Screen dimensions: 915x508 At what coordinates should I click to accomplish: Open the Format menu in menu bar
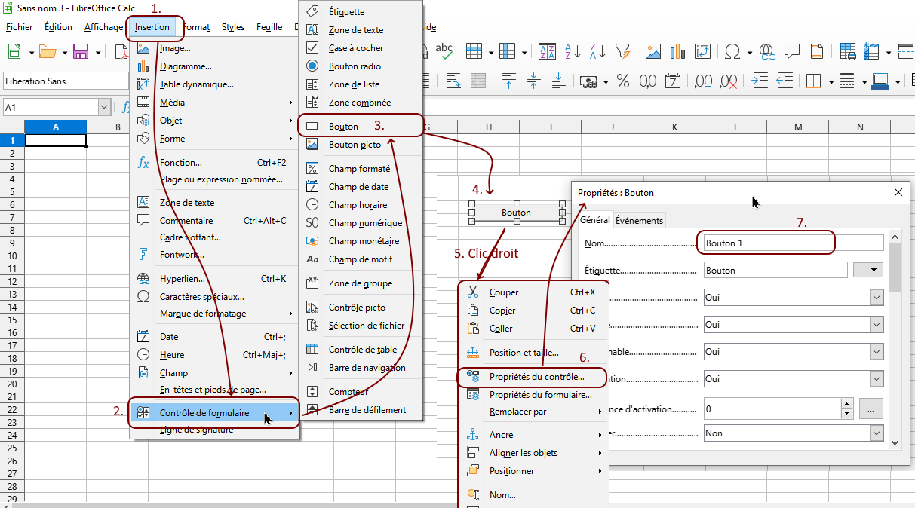[196, 27]
